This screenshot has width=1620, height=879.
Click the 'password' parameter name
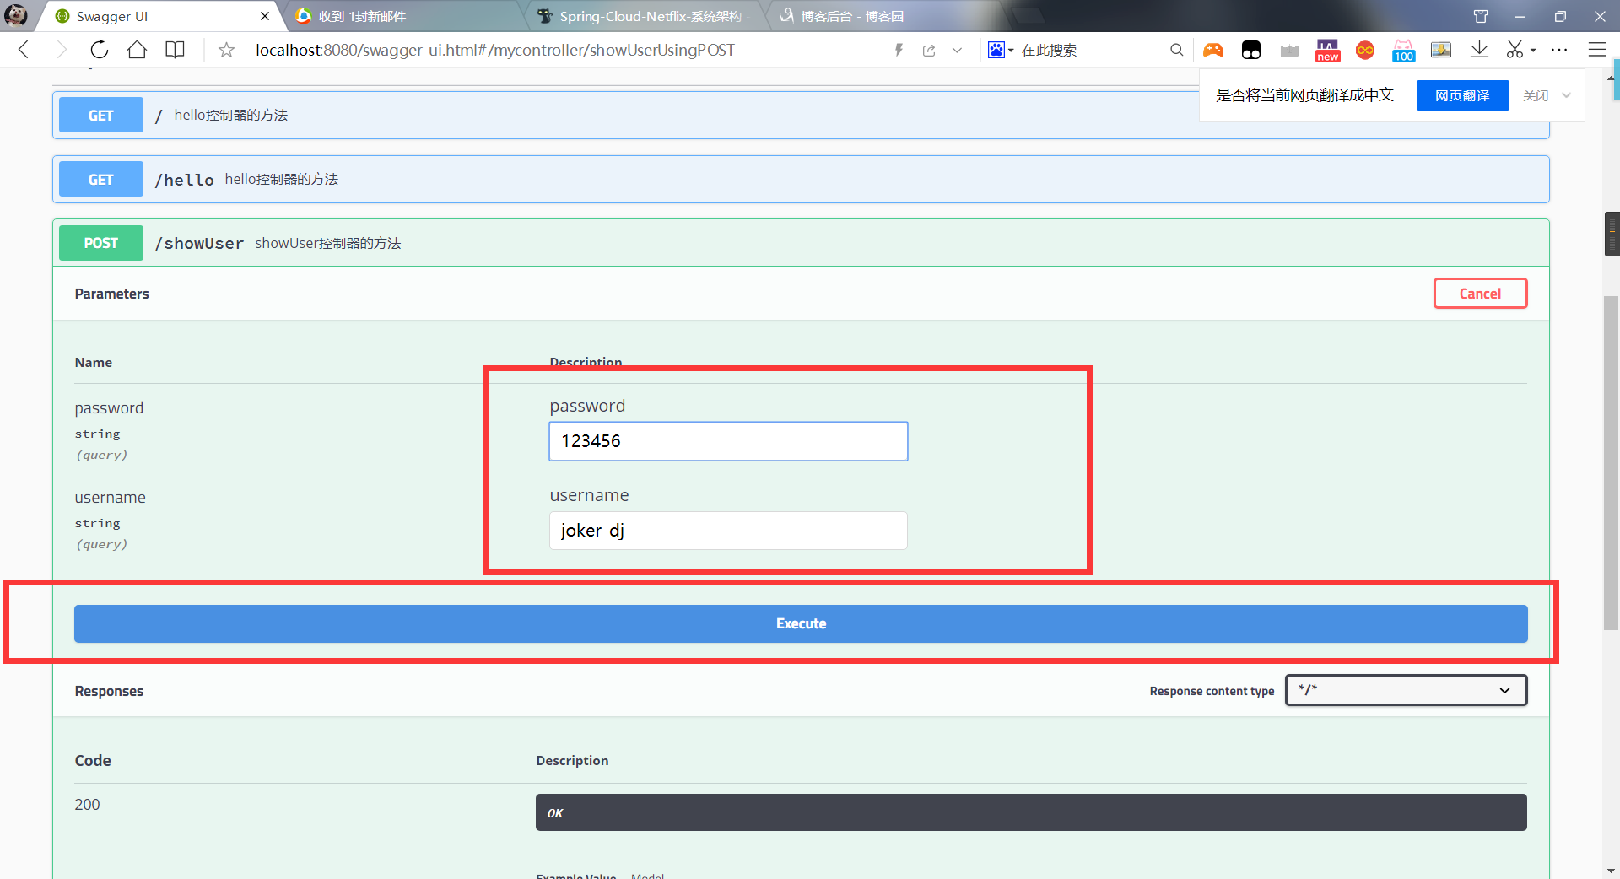(x=109, y=408)
